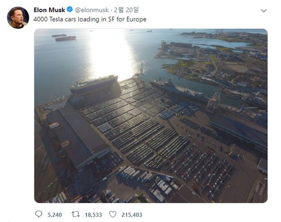
Task: Expand the tweet options chevron
Action: tap(264, 11)
